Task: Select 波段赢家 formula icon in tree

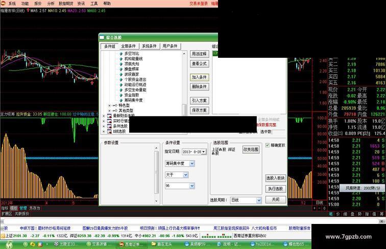Action: [x=121, y=74]
